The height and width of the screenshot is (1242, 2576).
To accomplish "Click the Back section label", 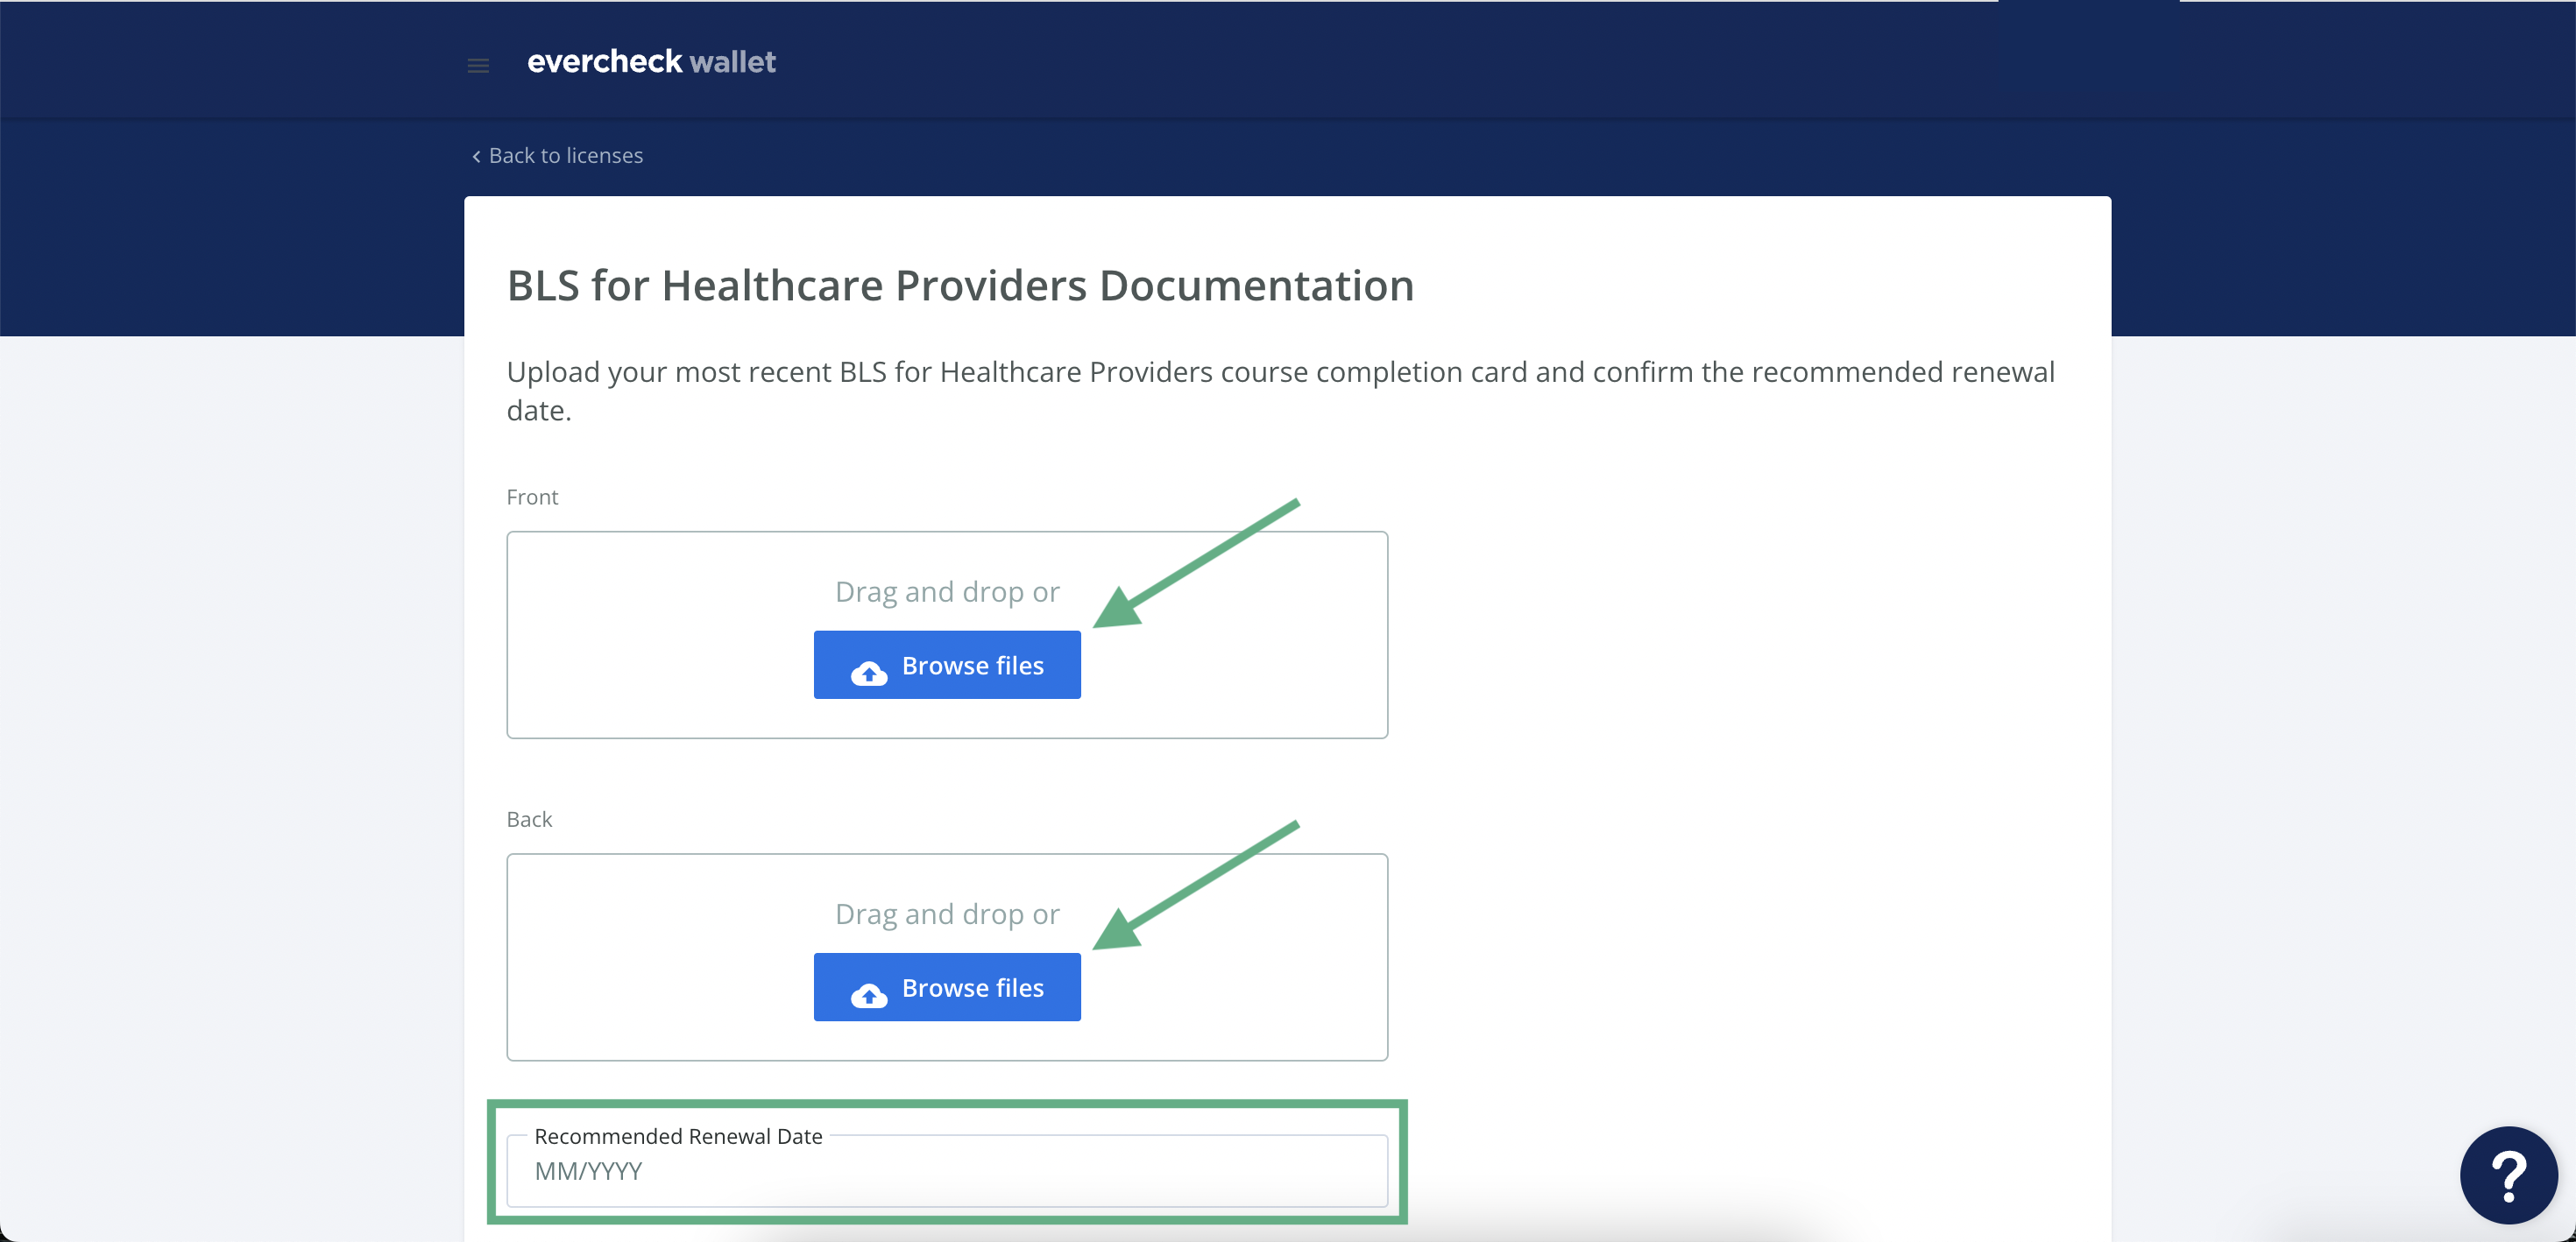I will coord(528,818).
